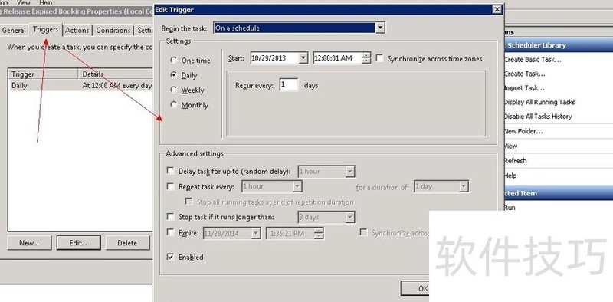Screen dimensions: 613x302
Task: Select the Weekly schedule radio button
Action: (174, 90)
